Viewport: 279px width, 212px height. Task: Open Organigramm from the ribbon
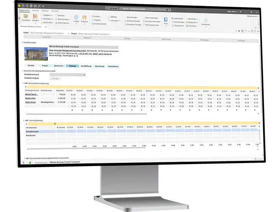[x=178, y=26]
